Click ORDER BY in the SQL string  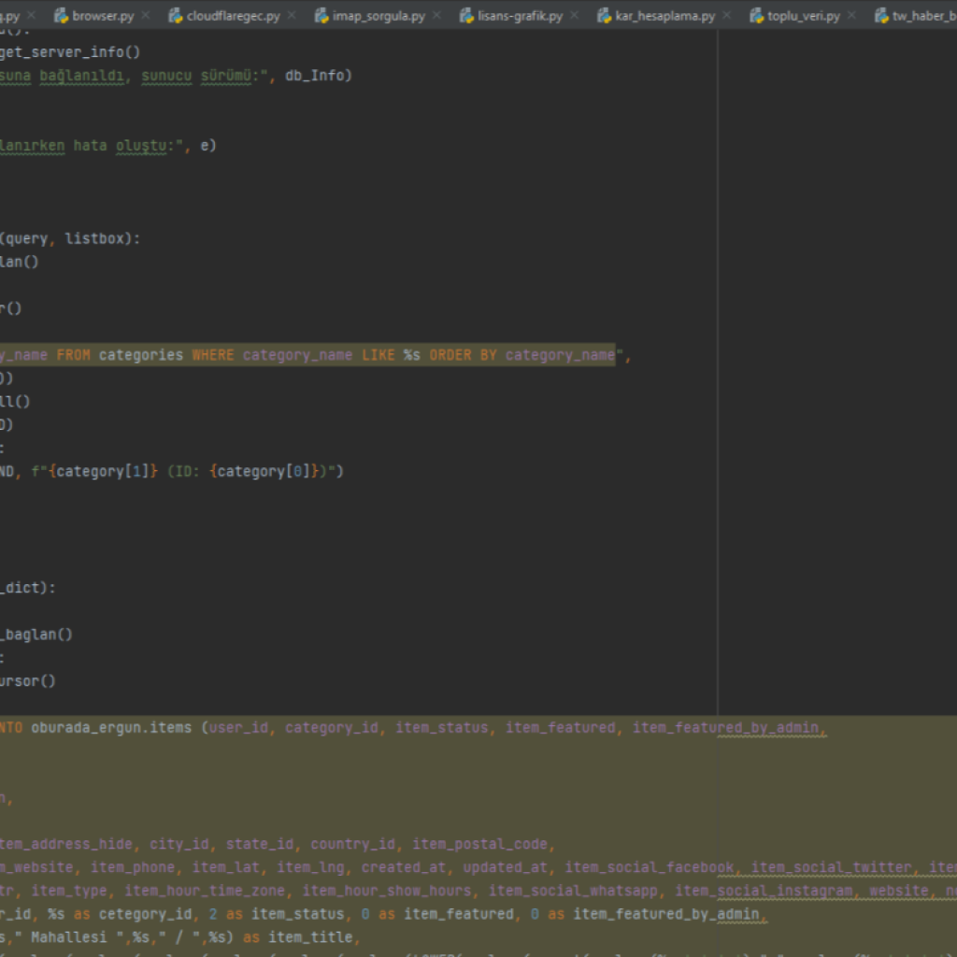(463, 355)
